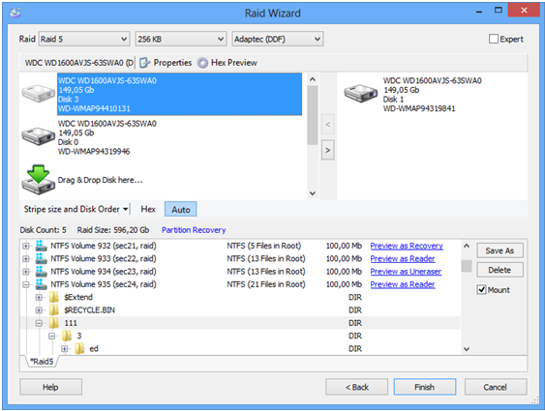Switch to the *Raid5 tab
This screenshot has height=411, width=545.
pyautogui.click(x=42, y=362)
